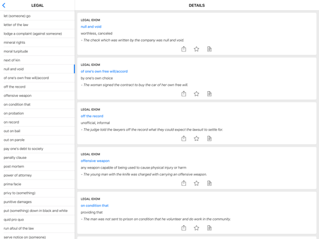Open the 'offensive weapon' blue title link
This screenshot has height=239, width=319.
[95, 160]
